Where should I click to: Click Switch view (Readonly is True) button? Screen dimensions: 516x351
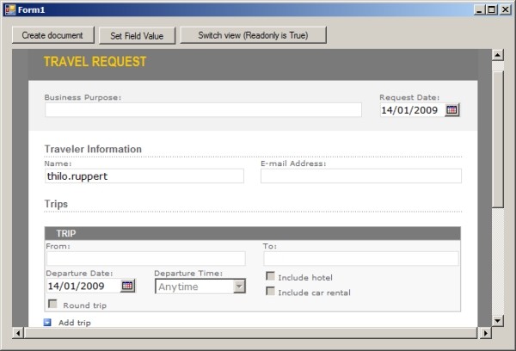253,35
